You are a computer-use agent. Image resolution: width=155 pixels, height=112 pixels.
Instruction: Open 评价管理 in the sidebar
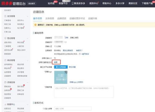point(20,72)
